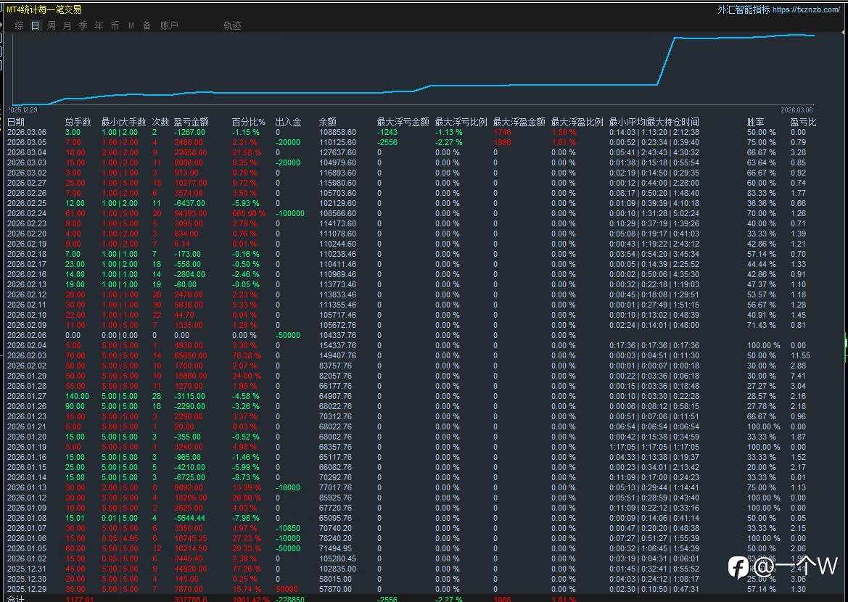Viewport: 848px width, 602px height.
Task: Switch to the 账户 account tab
Action: 169,25
